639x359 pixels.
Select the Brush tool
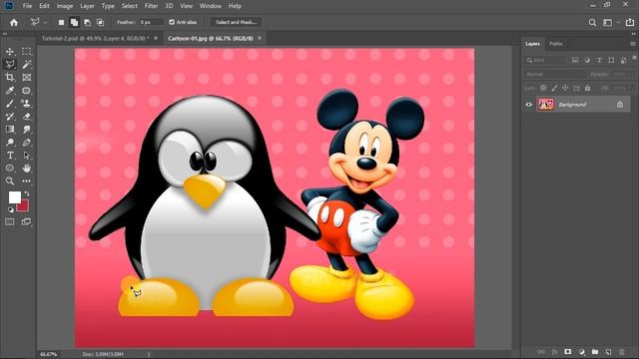[10, 104]
